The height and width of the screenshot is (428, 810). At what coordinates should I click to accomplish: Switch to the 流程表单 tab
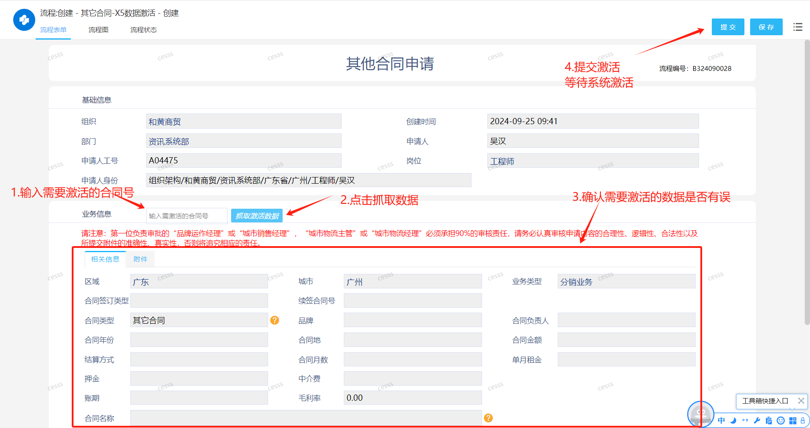pos(53,30)
